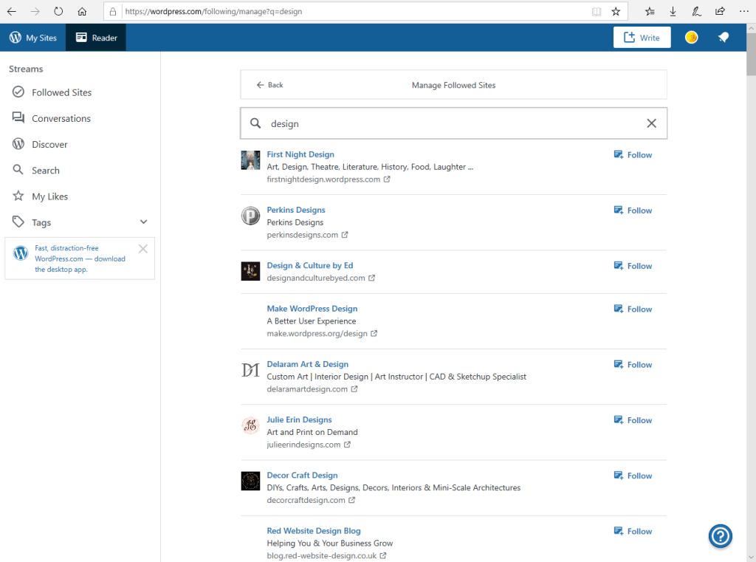Switch to the Reader tab

(x=96, y=38)
